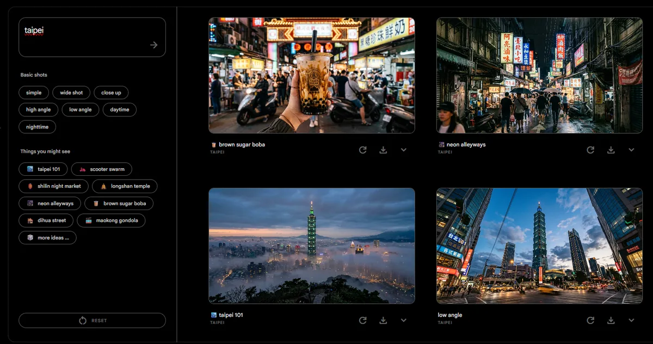
Task: Choose the brown sugar boba suggestion chip
Action: [119, 204]
